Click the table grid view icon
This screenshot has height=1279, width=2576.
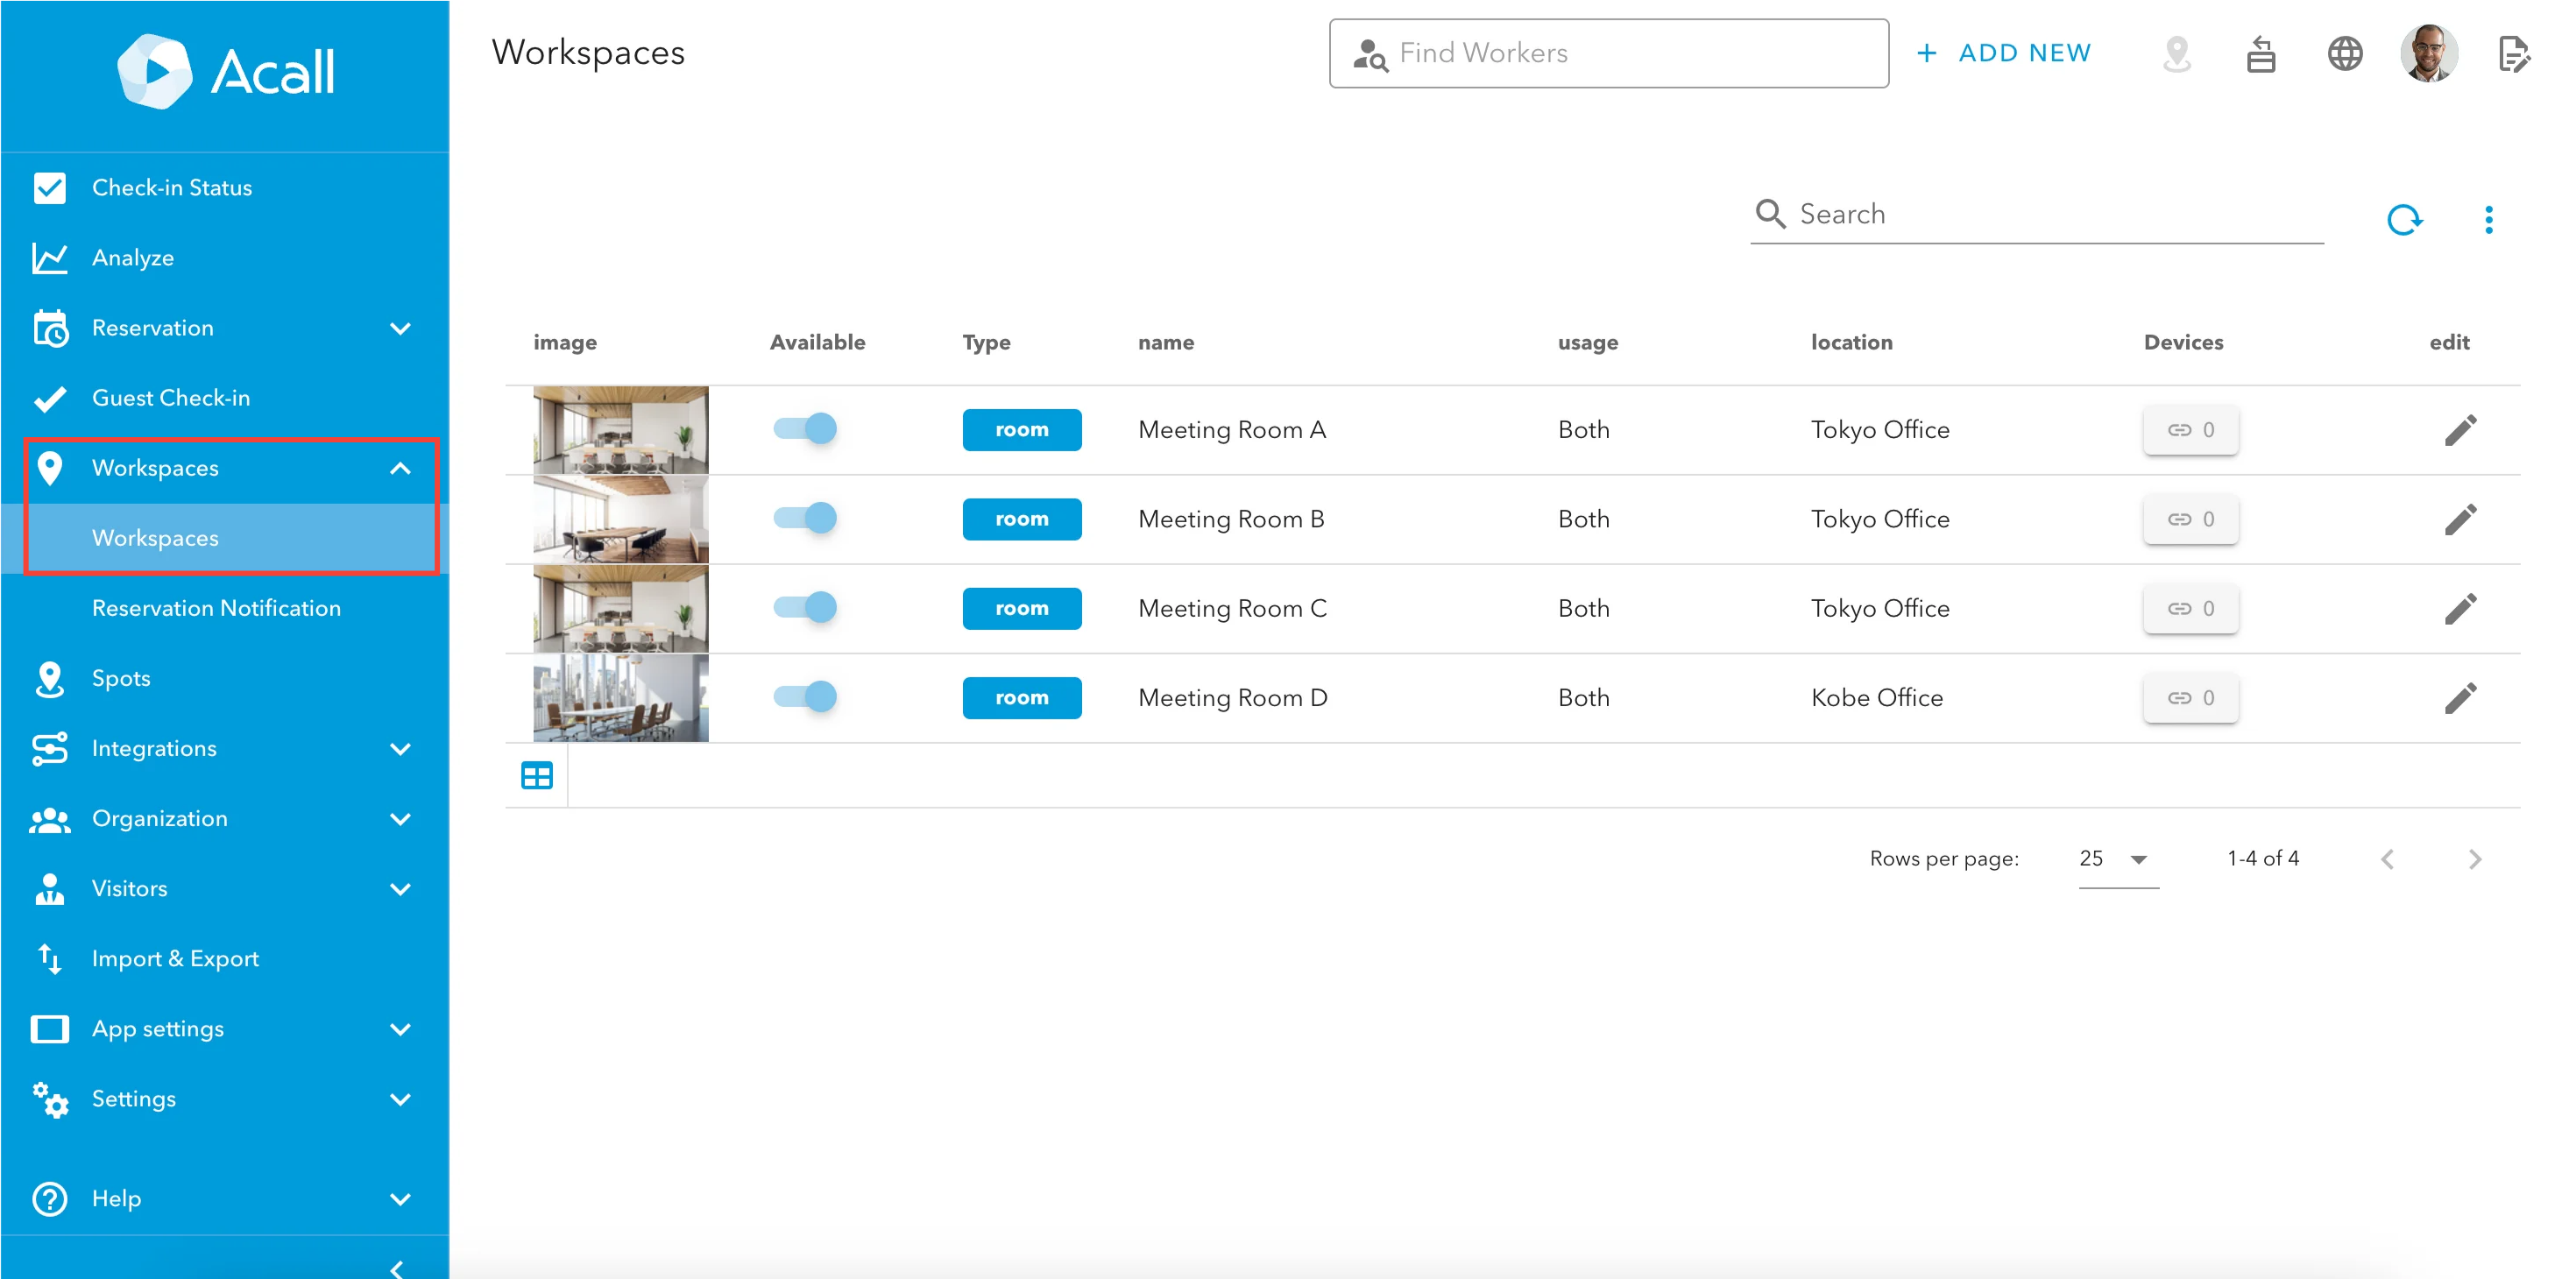point(537,775)
